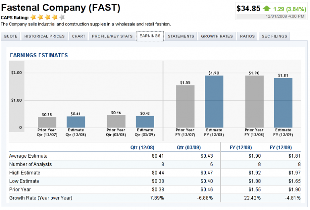310x210 pixels.
Task: Click the gray Prior Year FY (12/07) bar
Action: pyautogui.click(x=185, y=106)
